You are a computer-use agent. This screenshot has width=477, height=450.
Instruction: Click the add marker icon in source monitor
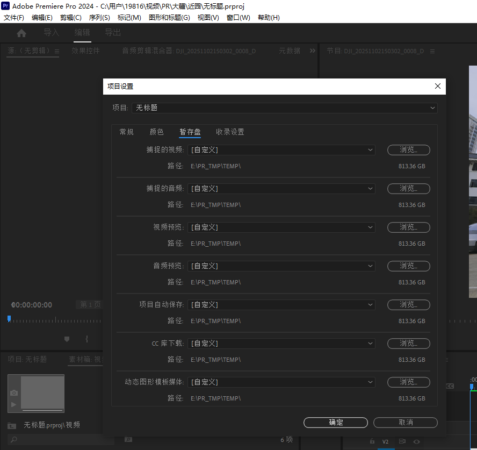click(x=67, y=339)
